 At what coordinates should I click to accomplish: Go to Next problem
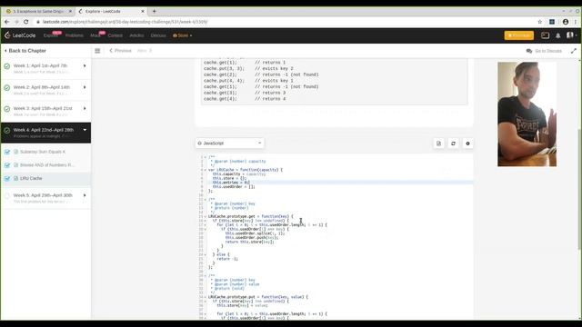[x=145, y=51]
